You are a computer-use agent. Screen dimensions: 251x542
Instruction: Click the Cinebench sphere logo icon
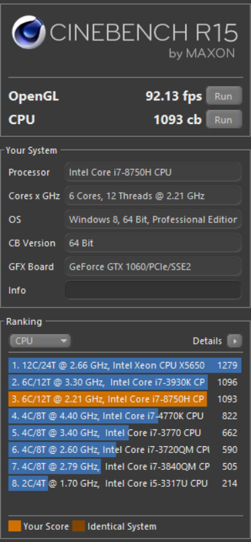coord(28,32)
